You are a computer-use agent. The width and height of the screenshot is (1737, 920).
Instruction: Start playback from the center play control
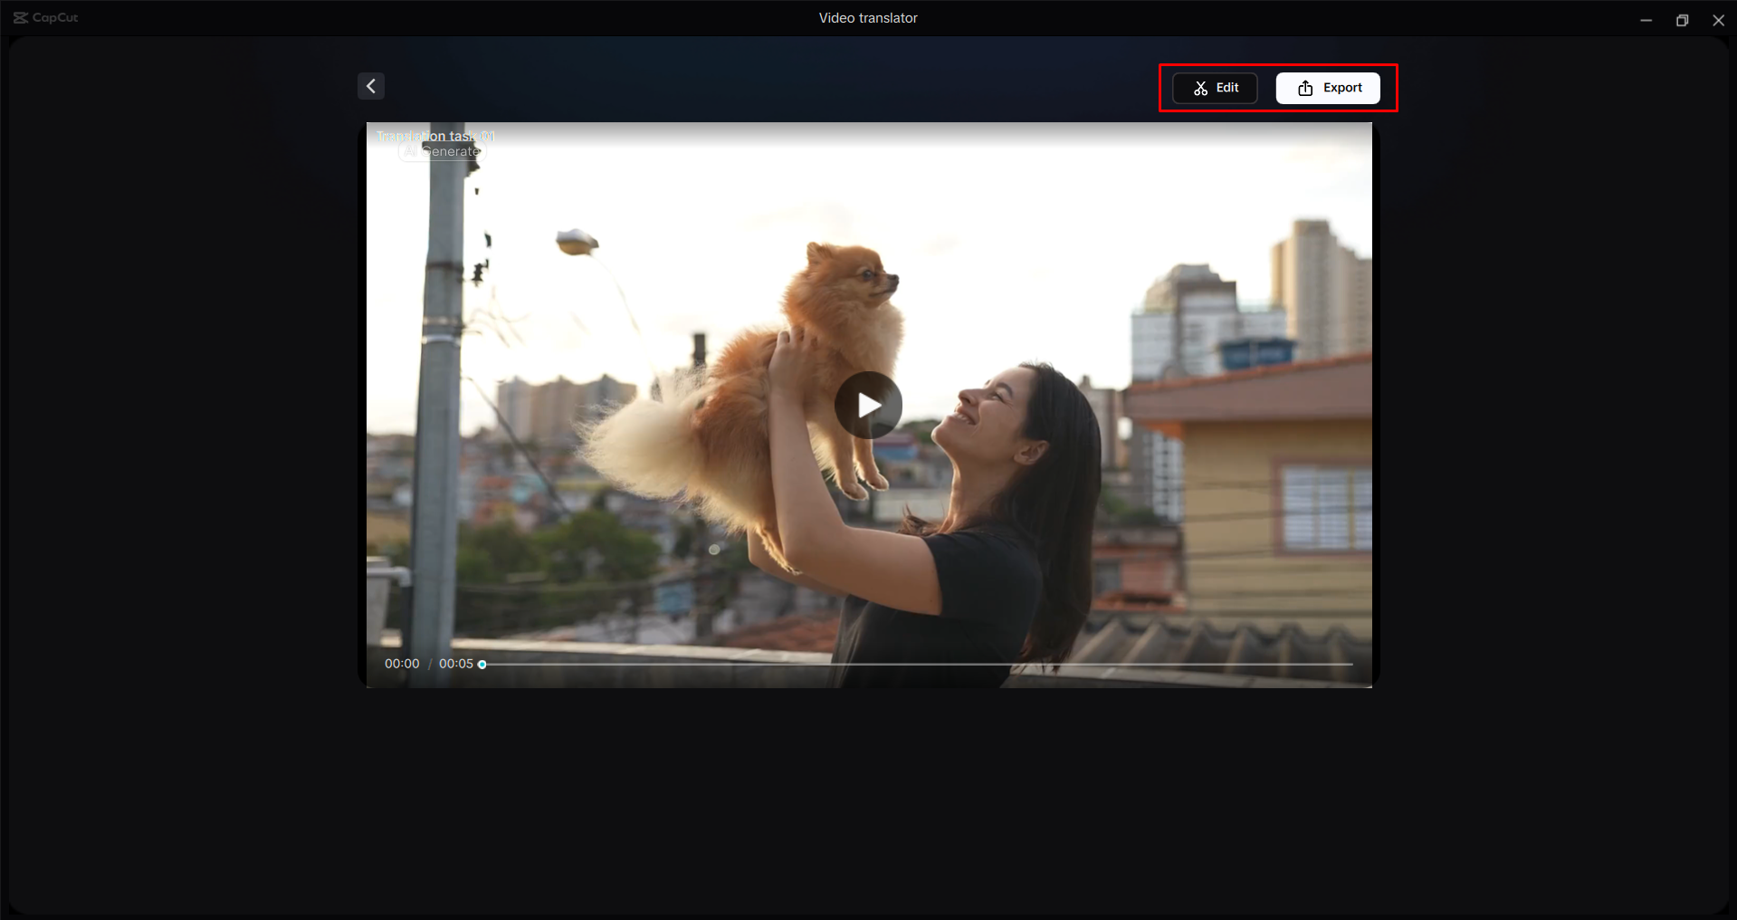pos(867,405)
